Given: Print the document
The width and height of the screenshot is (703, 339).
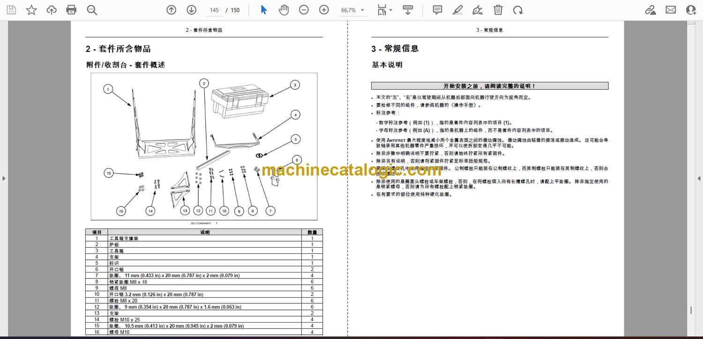Looking at the screenshot, I should coord(71,10).
